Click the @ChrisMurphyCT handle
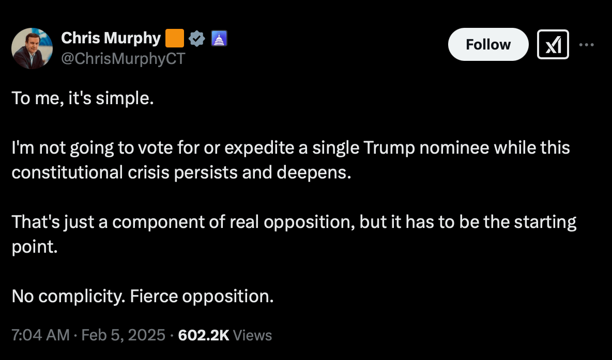612x360 pixels. pyautogui.click(x=123, y=59)
